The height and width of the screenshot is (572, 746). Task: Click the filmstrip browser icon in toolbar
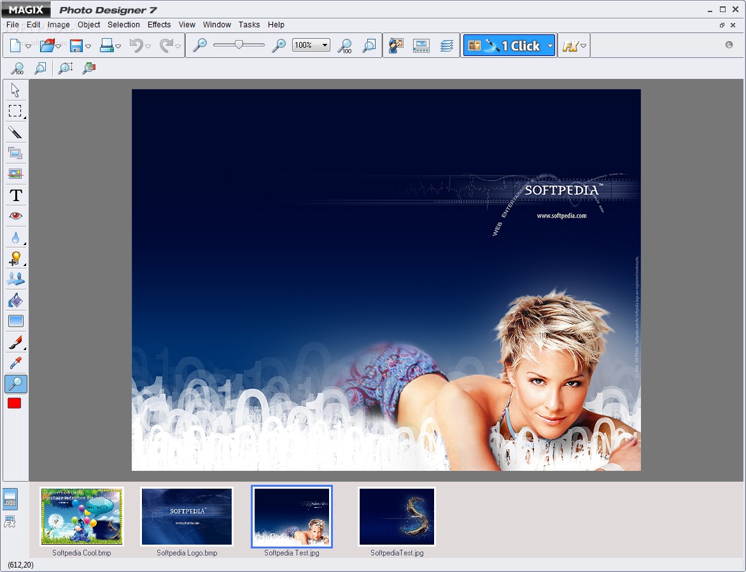421,46
